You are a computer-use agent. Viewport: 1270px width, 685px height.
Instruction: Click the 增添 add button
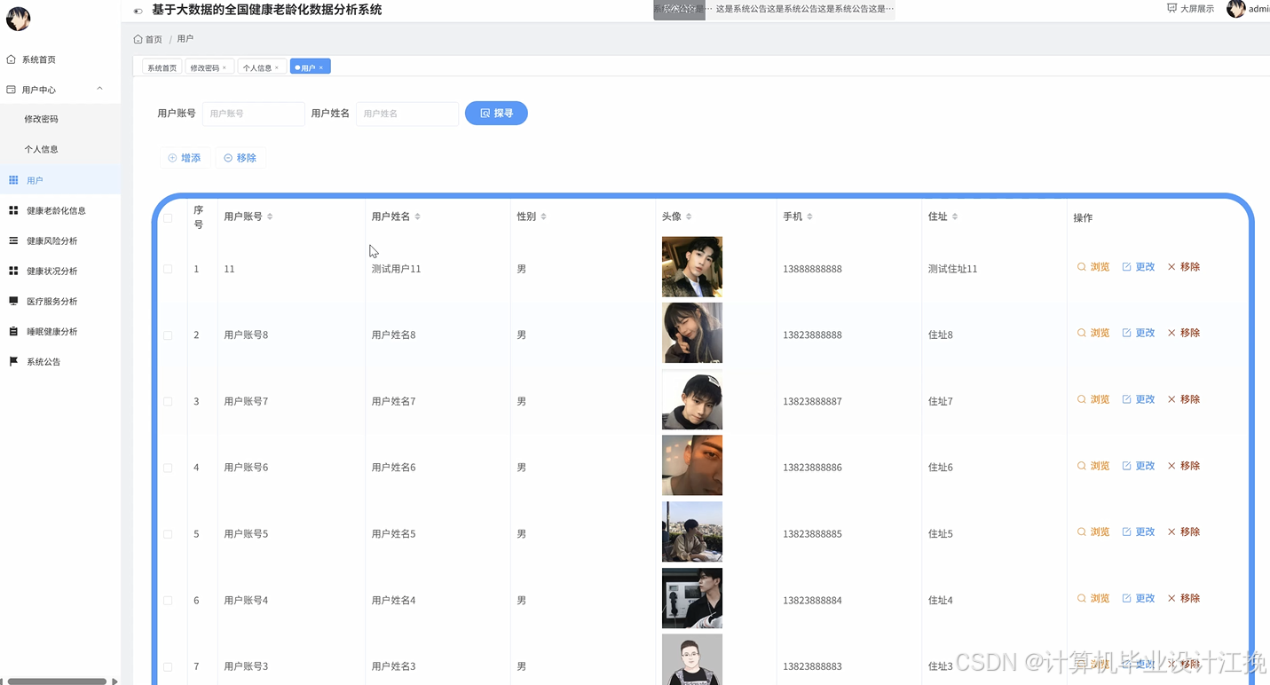185,158
